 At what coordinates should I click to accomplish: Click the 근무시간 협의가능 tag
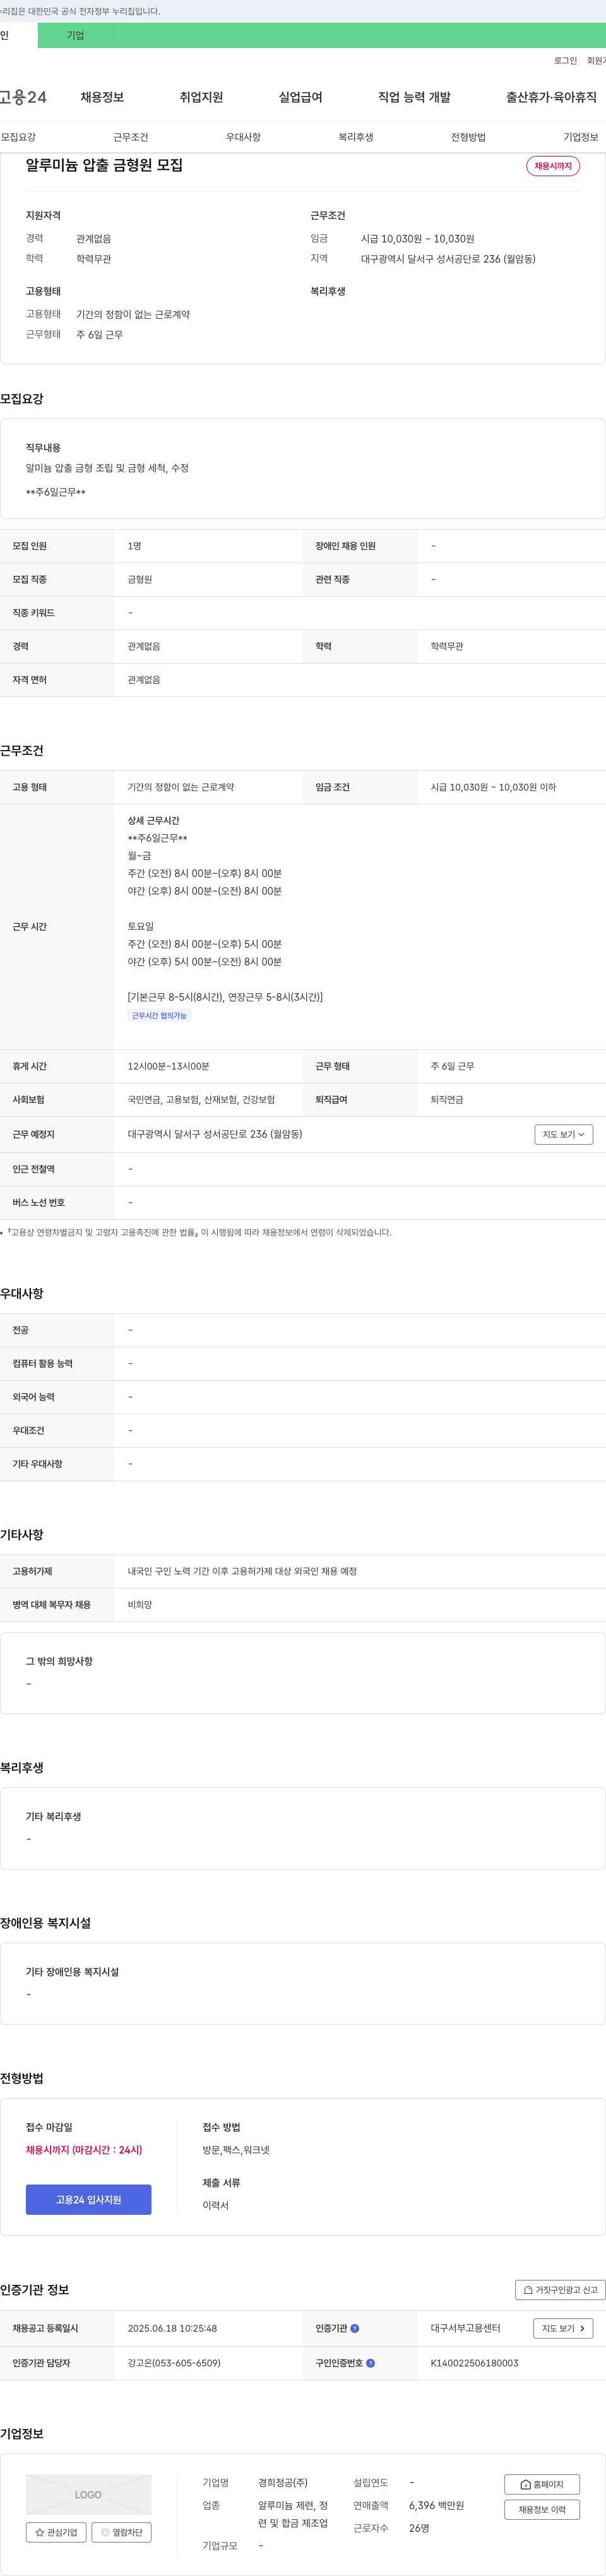(x=159, y=1015)
